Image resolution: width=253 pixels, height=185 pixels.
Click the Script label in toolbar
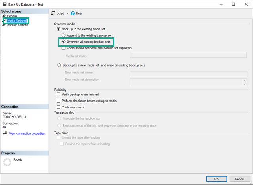[60, 13]
